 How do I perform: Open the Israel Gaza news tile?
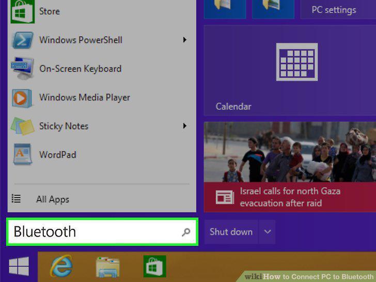(290, 167)
